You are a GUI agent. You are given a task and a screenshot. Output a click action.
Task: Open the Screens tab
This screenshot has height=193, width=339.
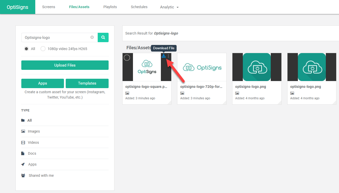[48, 7]
